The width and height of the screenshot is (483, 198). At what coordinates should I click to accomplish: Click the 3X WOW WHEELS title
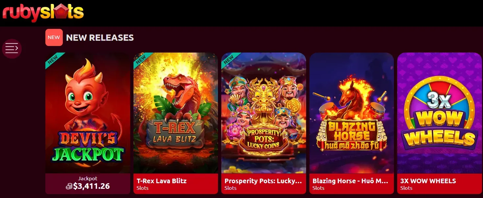tap(428, 181)
